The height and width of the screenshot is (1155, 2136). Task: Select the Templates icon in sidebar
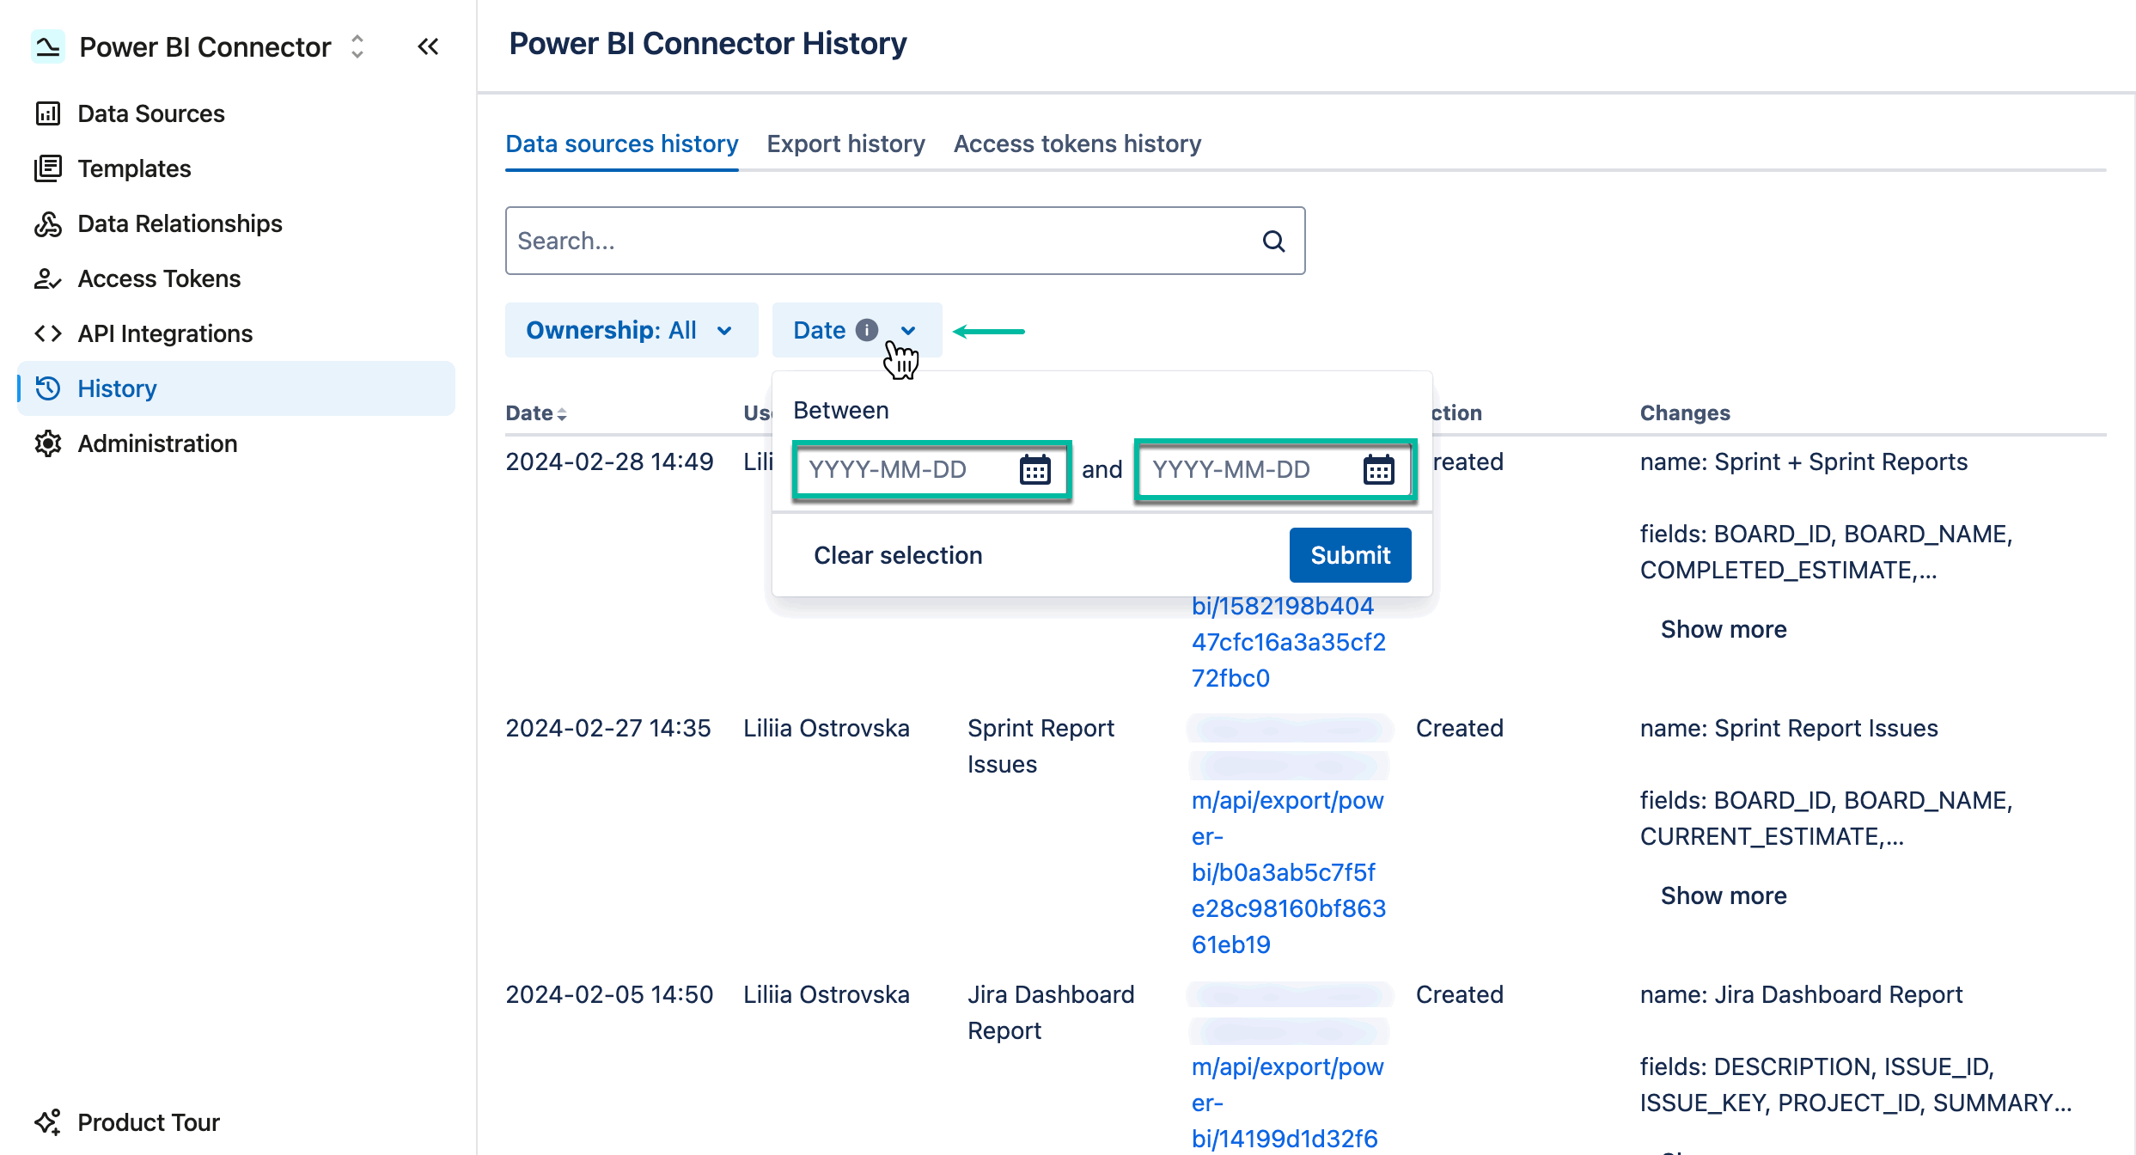[x=47, y=168]
